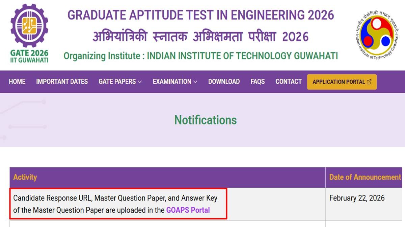Click the Examination menu label
This screenshot has height=227, width=405.
click(172, 81)
